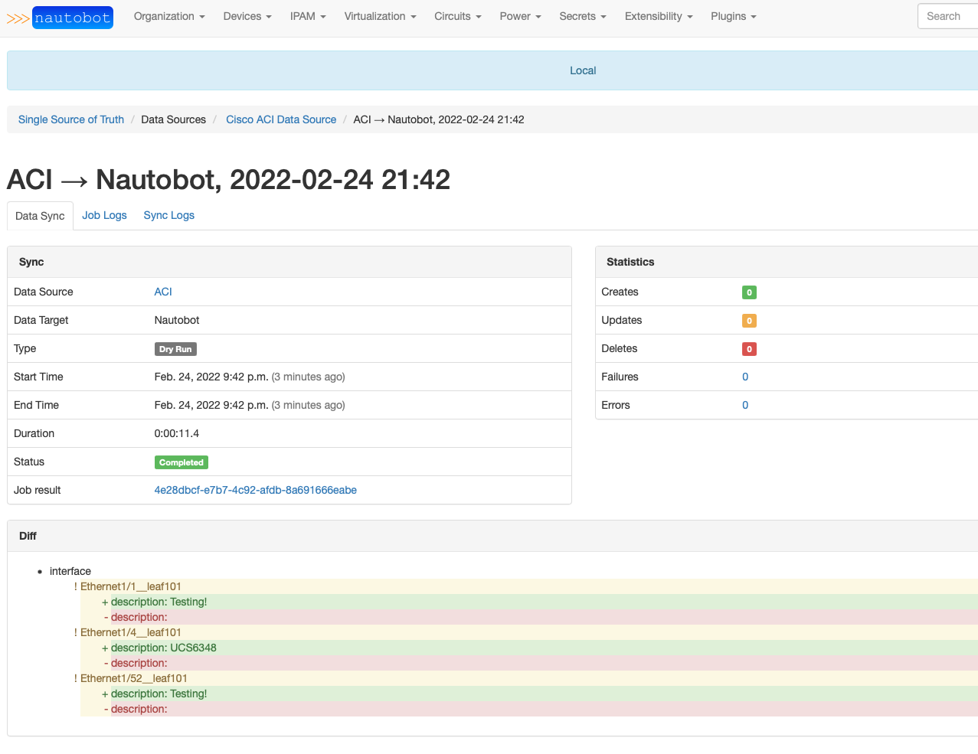Click removed description line under Ethernet1/4__leaf101
978x754 pixels.
tap(136, 663)
